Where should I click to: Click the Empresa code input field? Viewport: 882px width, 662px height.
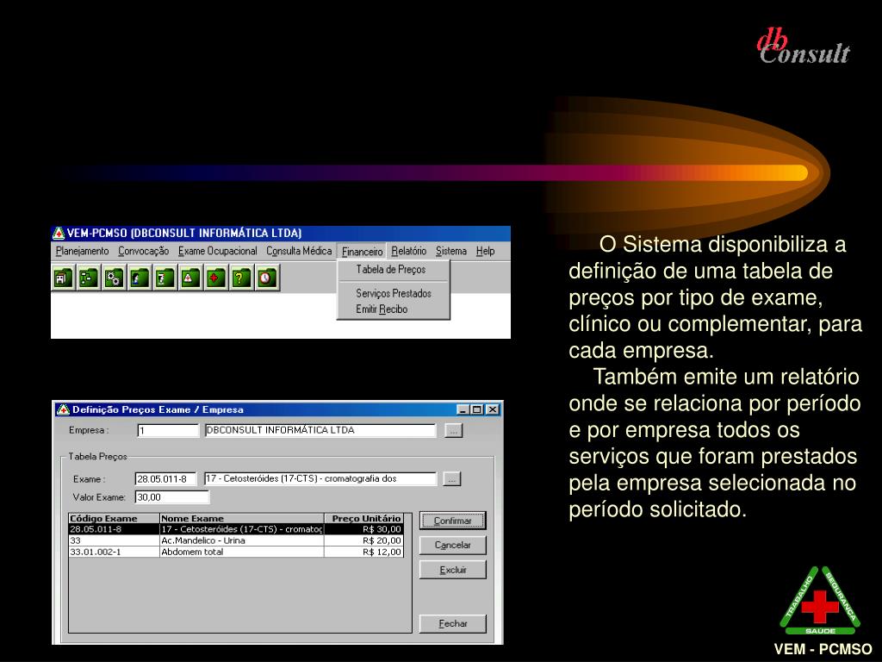click(168, 431)
